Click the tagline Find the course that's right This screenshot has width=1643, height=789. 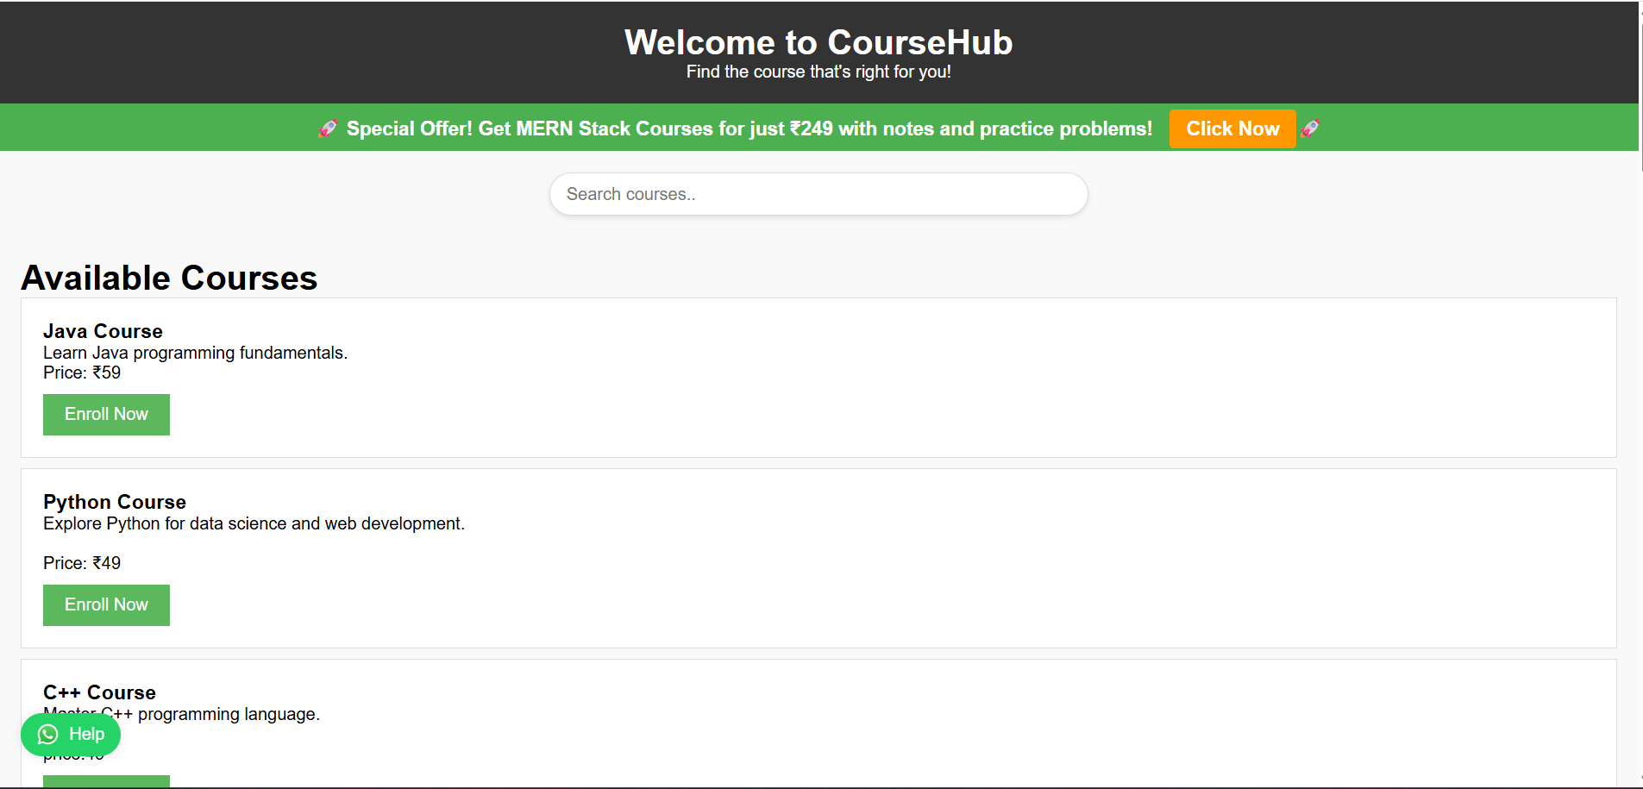818,72
